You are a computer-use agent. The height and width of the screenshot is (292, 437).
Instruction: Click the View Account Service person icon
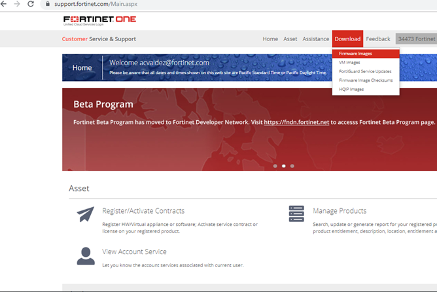point(85,255)
